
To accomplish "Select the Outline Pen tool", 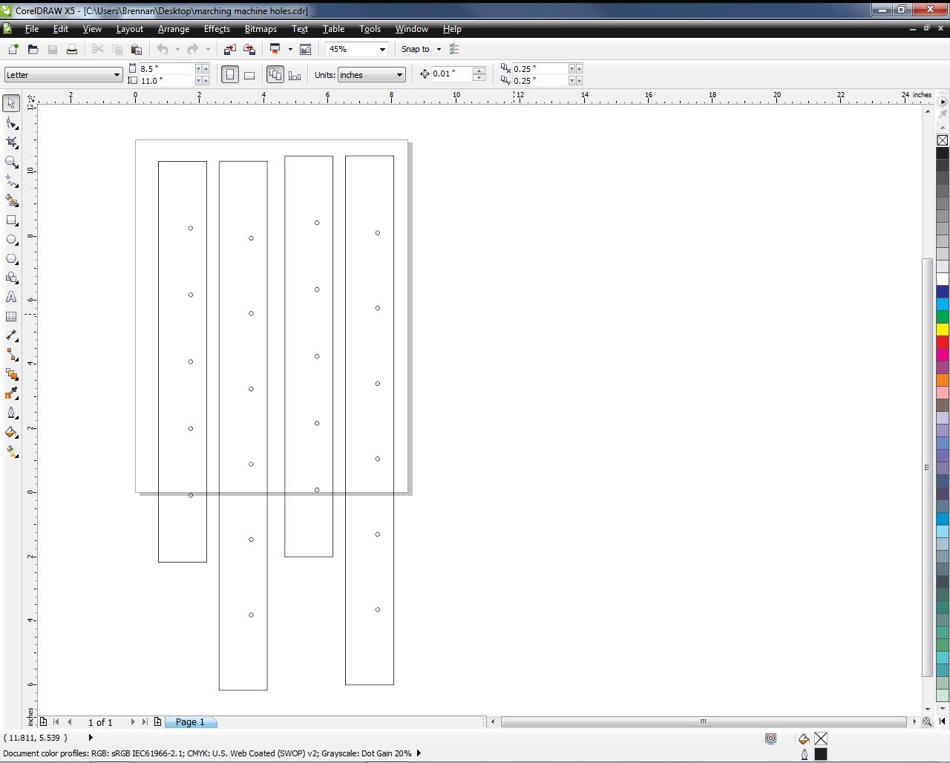I will [x=11, y=413].
